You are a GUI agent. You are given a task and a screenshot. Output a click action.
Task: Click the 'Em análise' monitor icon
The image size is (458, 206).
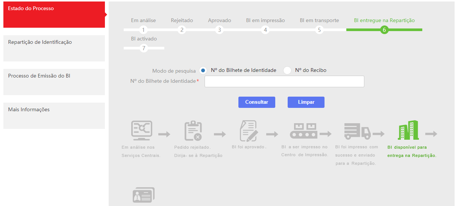pyautogui.click(x=142, y=130)
